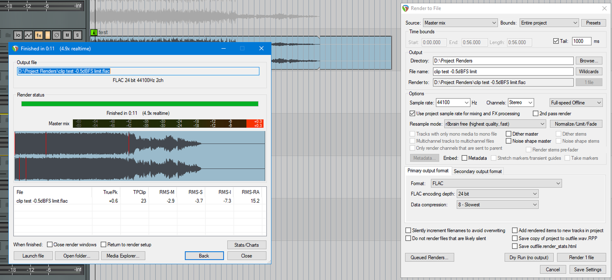Screen dimensions: 612x280
Task: Enable Add rendered items to new tracks
Action: (514, 230)
